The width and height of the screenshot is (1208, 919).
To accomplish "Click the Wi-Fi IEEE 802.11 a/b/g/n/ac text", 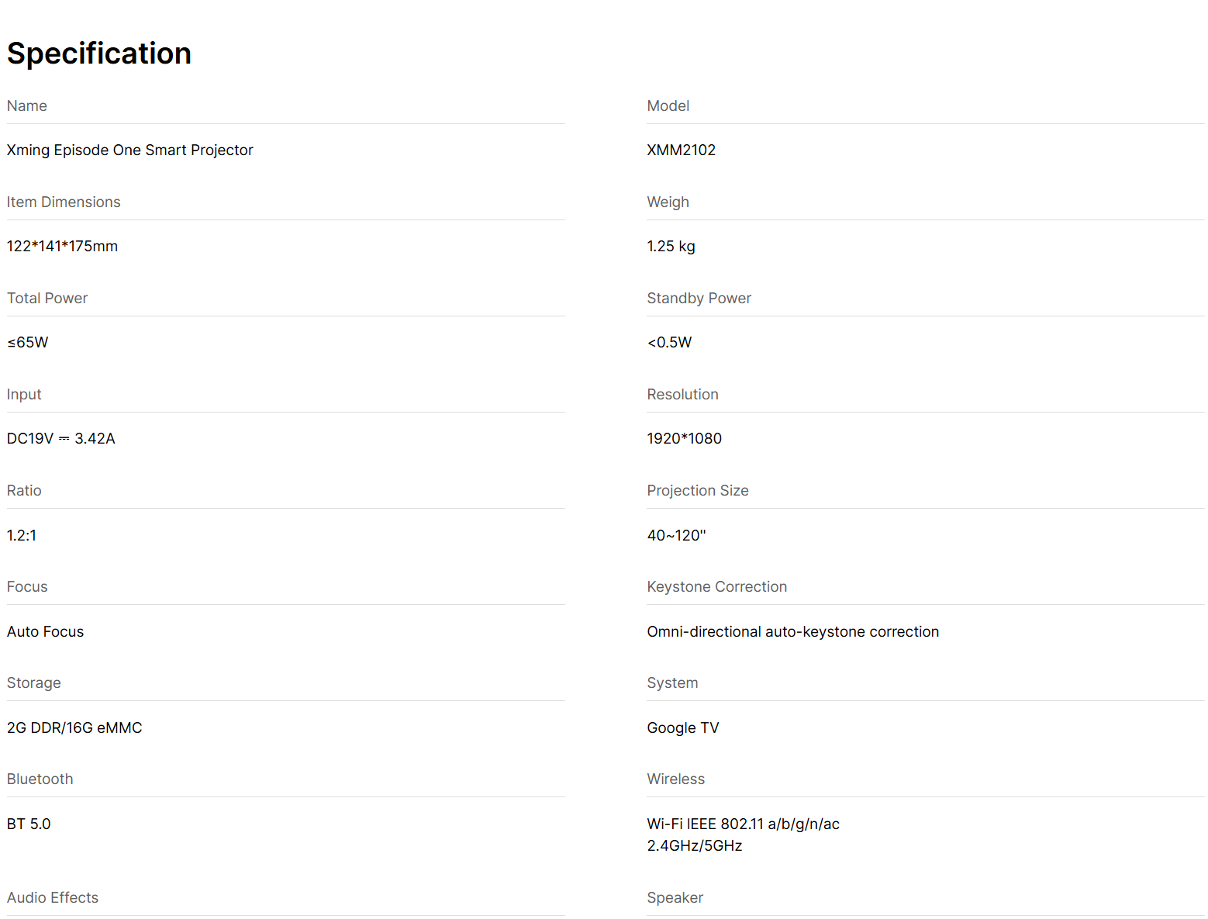I will tap(744, 824).
